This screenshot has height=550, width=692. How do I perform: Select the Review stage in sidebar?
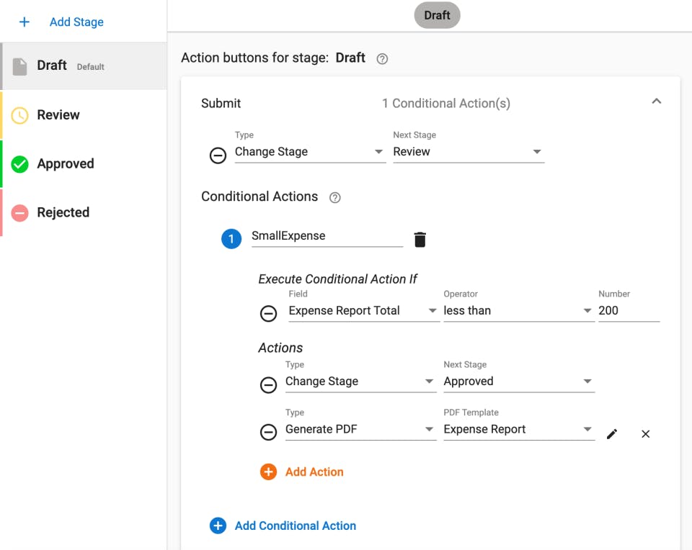click(x=58, y=114)
